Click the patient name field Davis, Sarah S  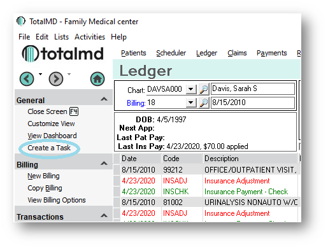pyautogui.click(x=253, y=89)
